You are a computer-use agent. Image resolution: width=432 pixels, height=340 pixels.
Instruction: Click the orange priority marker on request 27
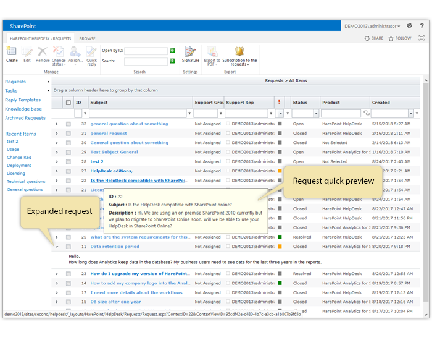coord(280,171)
